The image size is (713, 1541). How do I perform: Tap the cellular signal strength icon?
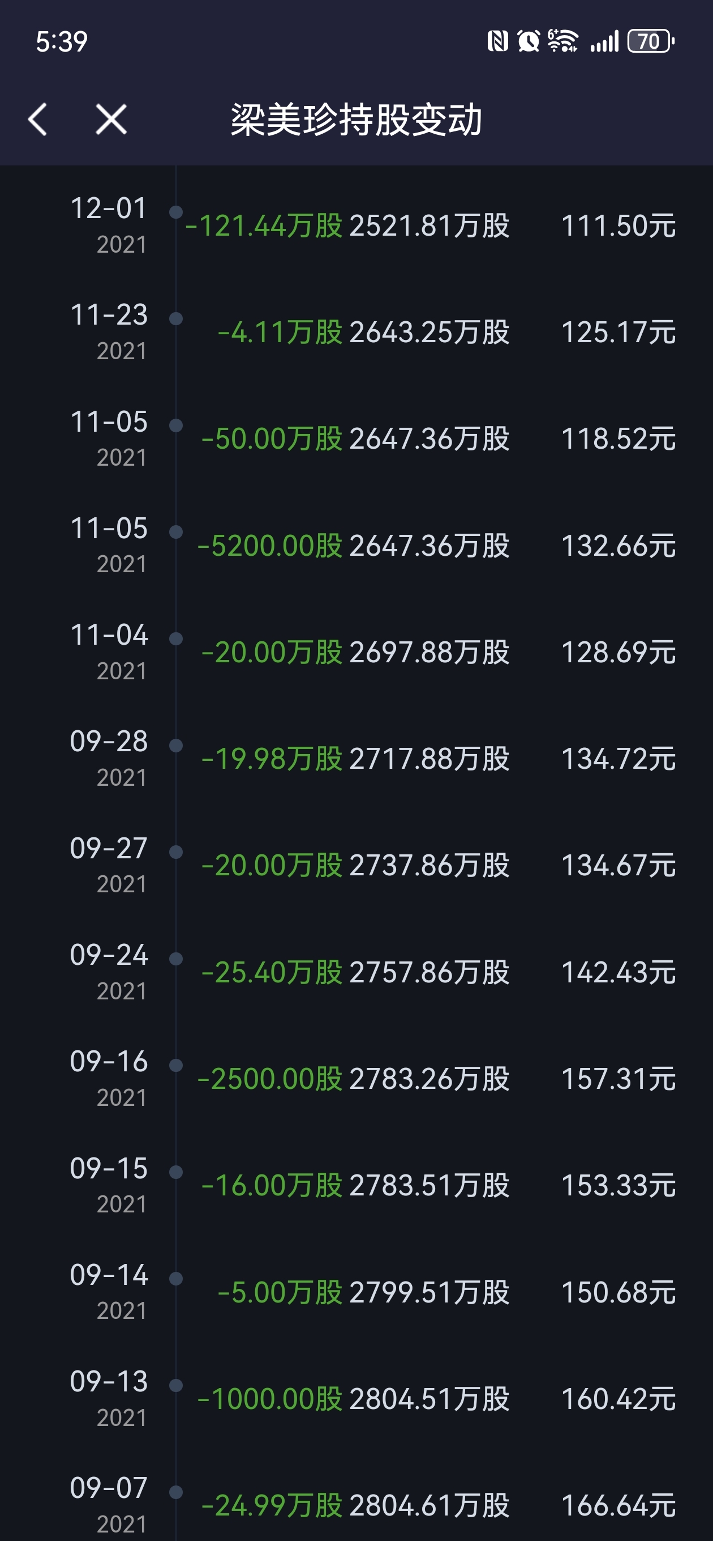(604, 42)
